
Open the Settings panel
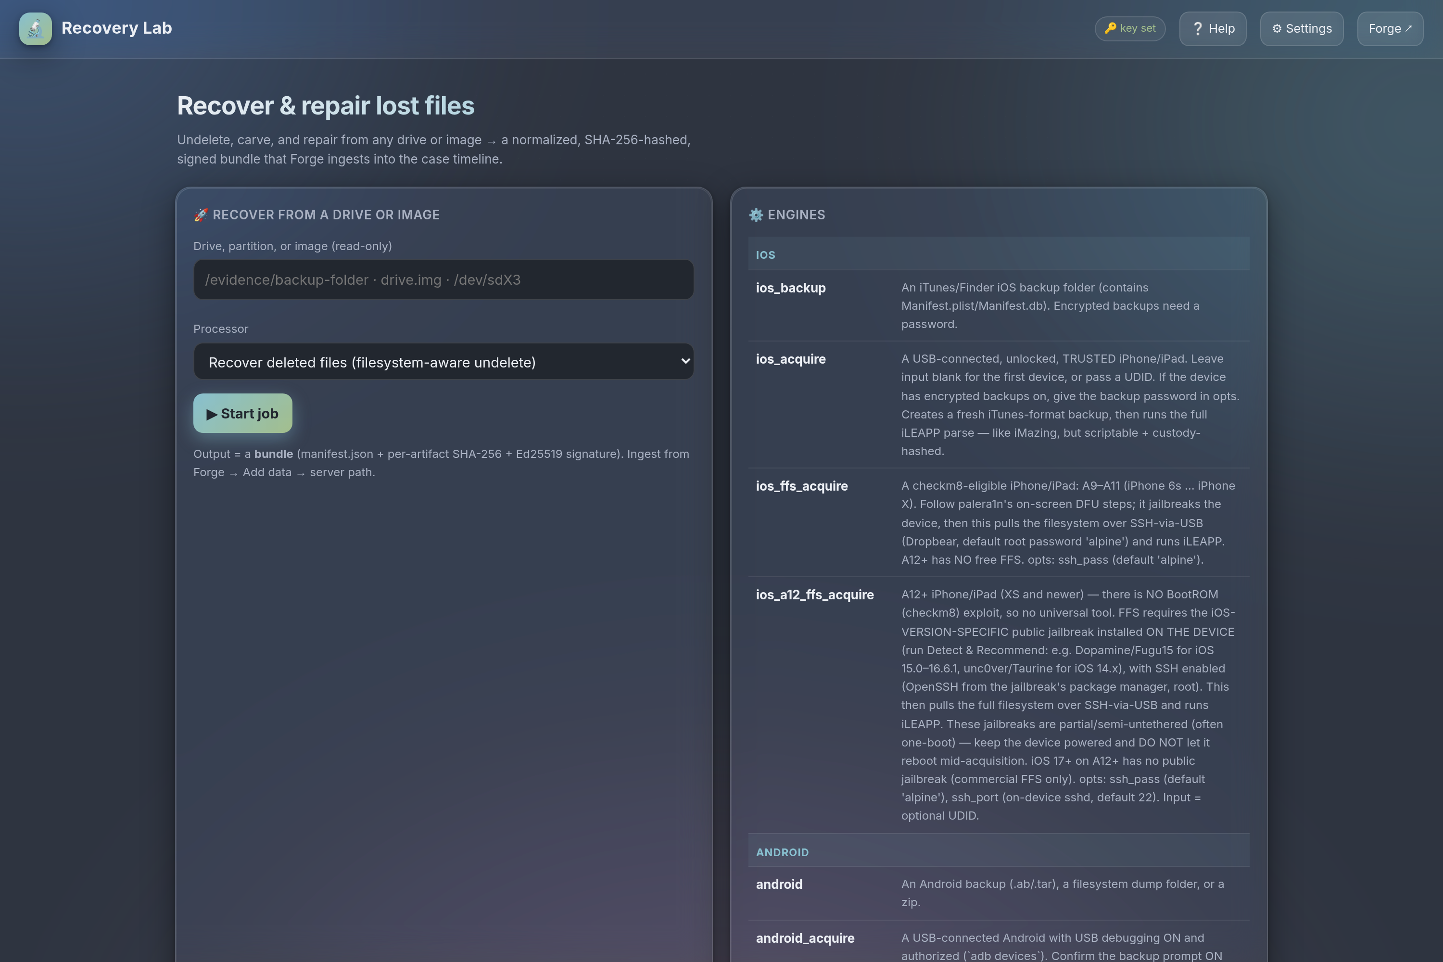coord(1301,28)
